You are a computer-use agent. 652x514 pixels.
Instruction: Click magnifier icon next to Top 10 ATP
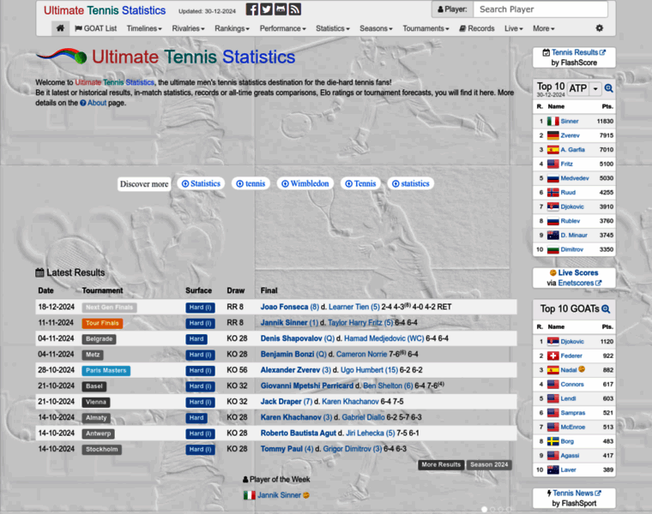(608, 88)
